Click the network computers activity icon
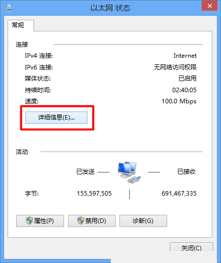Image resolution: width=221 pixels, height=263 pixels. 130,172
